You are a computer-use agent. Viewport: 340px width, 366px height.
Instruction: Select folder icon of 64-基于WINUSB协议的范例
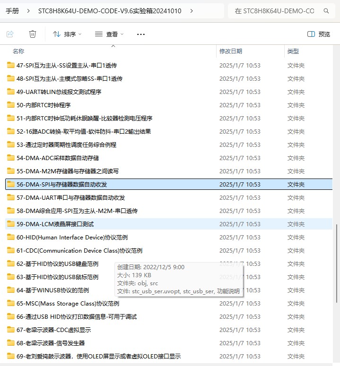pos(11,290)
